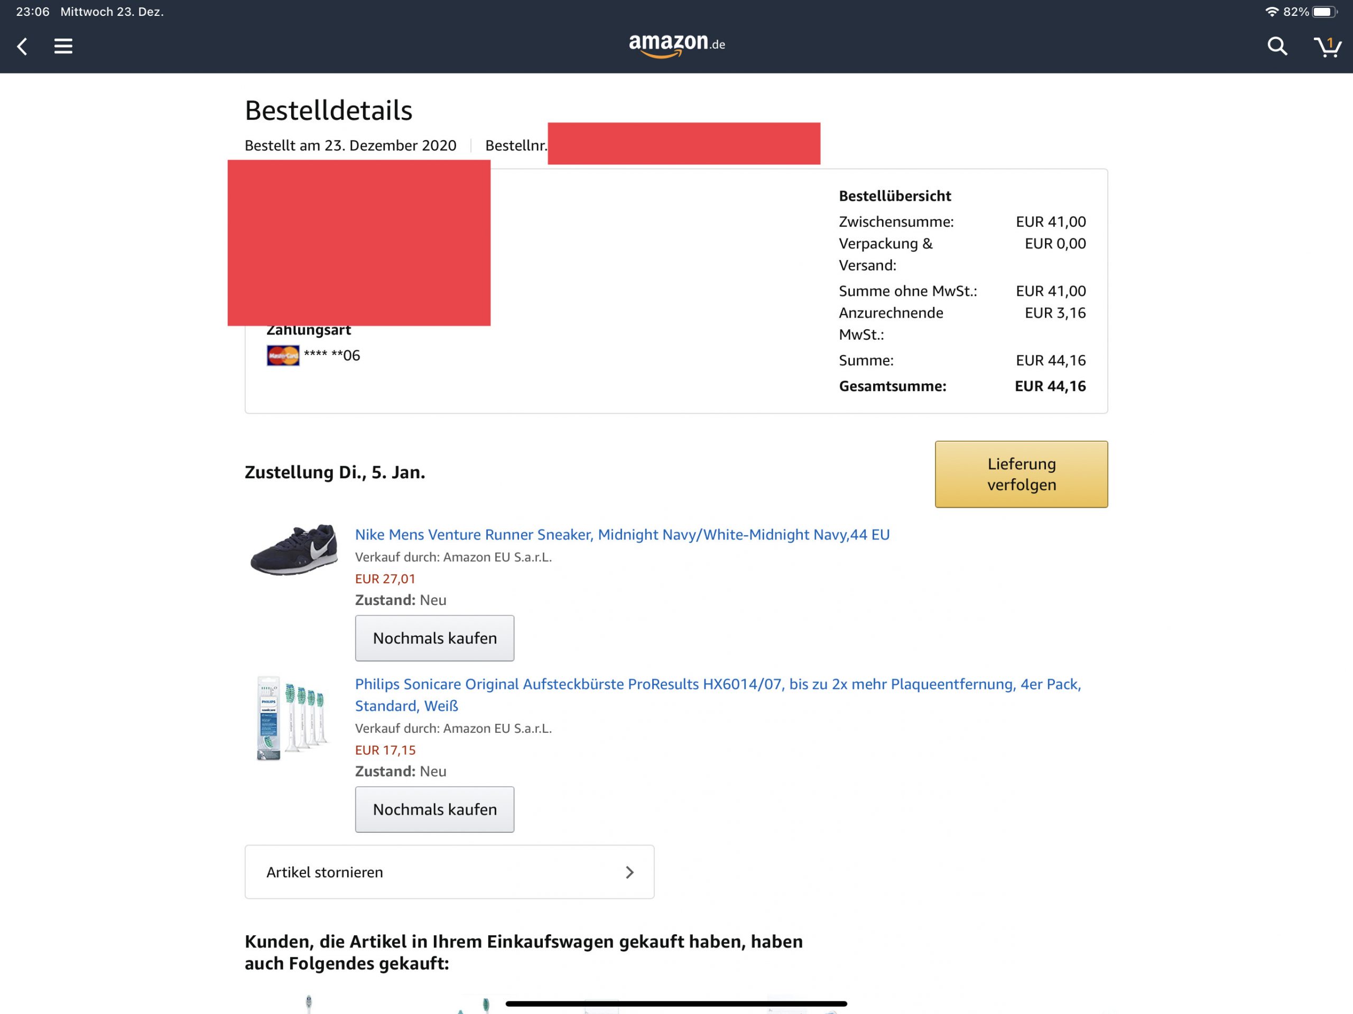This screenshot has height=1014, width=1353.
Task: Buy the Nike sneaker again
Action: tap(434, 638)
